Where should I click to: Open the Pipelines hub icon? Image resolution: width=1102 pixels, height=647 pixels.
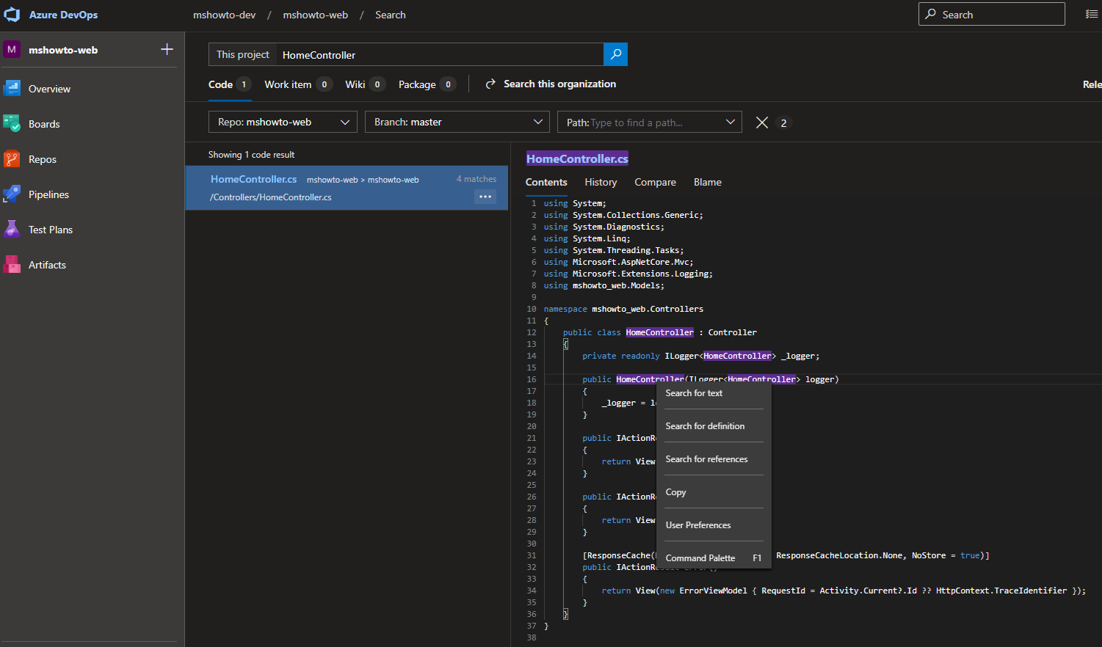click(12, 194)
